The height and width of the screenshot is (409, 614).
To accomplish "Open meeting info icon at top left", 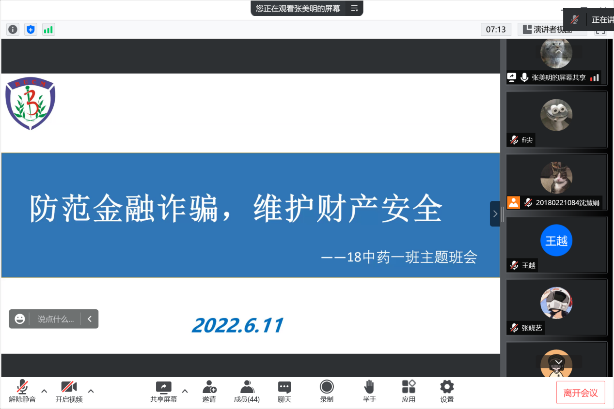I will click(x=13, y=30).
